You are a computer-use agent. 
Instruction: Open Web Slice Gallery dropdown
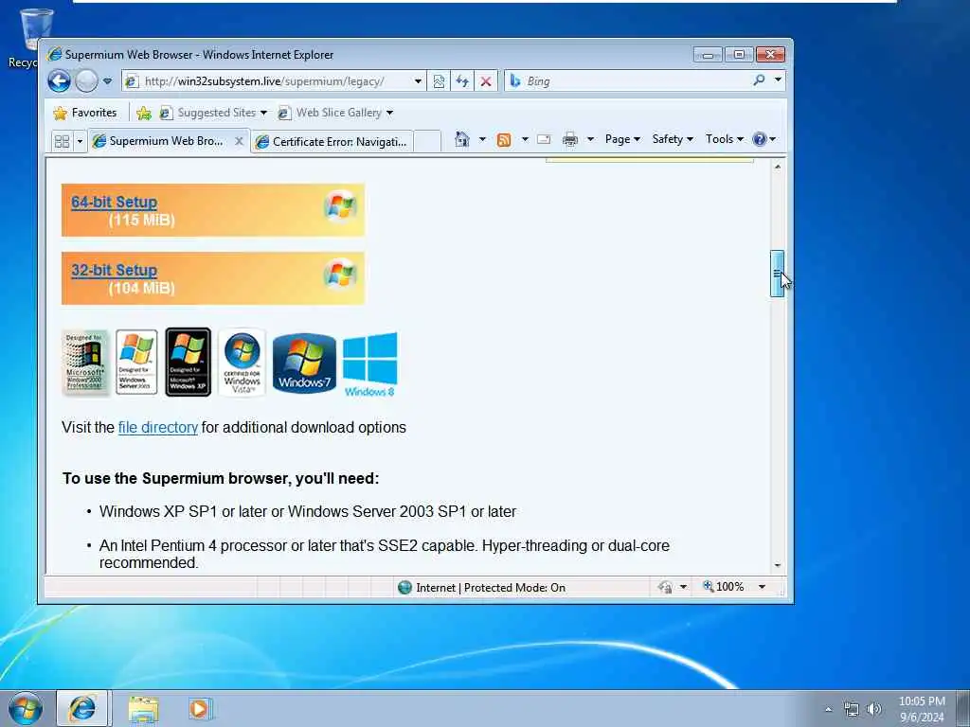point(336,113)
